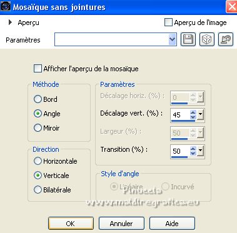The image size is (237, 233).
Task: Open the Transition slider dropdown
Action: tap(200, 151)
